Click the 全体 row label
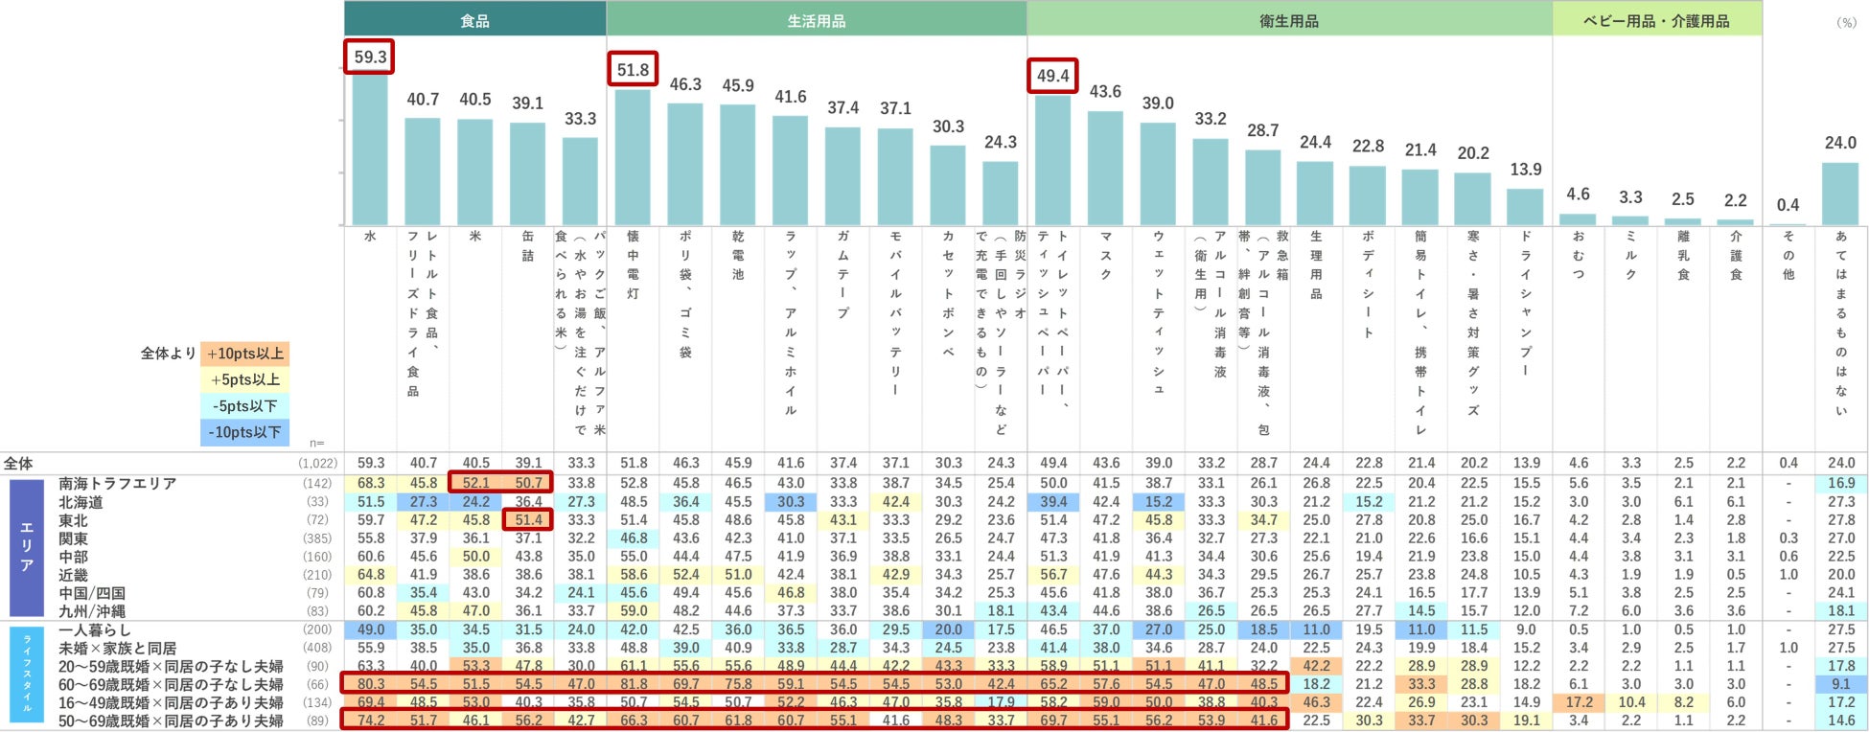The width and height of the screenshot is (1869, 732). 18,463
